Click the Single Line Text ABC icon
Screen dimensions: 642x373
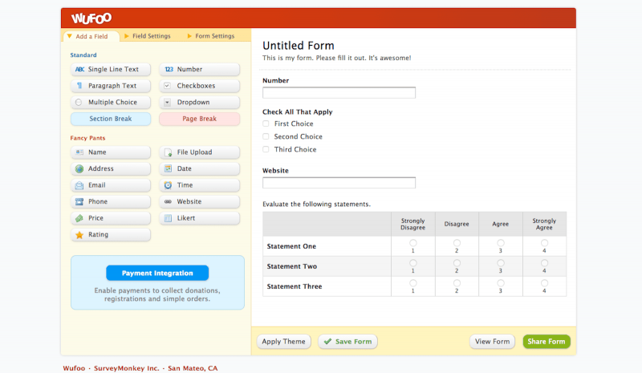[x=79, y=70]
